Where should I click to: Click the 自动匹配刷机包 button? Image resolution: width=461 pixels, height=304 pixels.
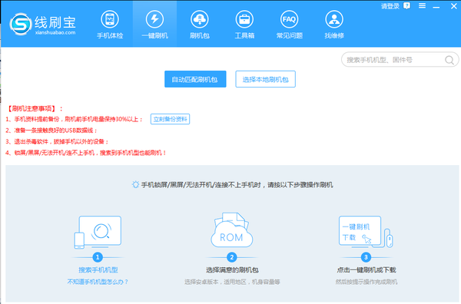coord(195,79)
